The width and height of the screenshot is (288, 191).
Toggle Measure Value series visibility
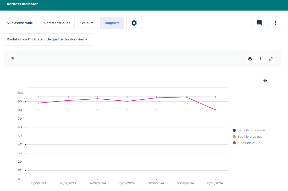pyautogui.click(x=249, y=143)
